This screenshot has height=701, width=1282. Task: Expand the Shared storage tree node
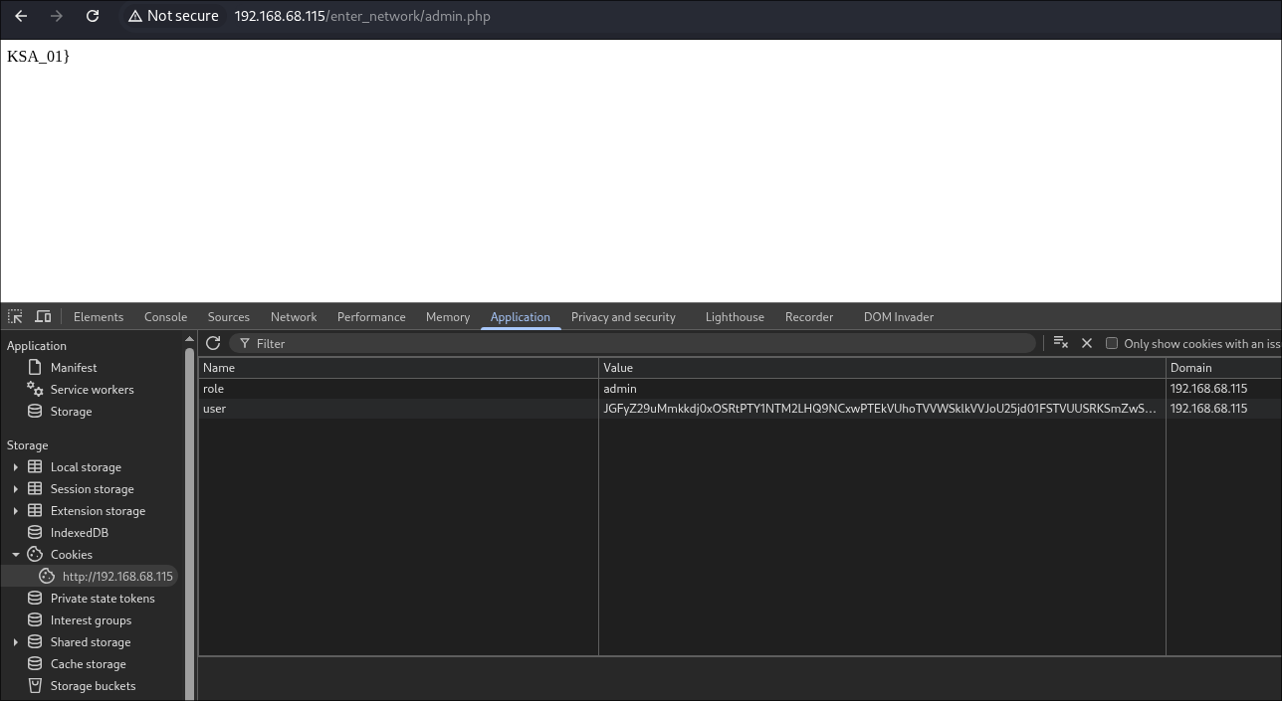16,642
